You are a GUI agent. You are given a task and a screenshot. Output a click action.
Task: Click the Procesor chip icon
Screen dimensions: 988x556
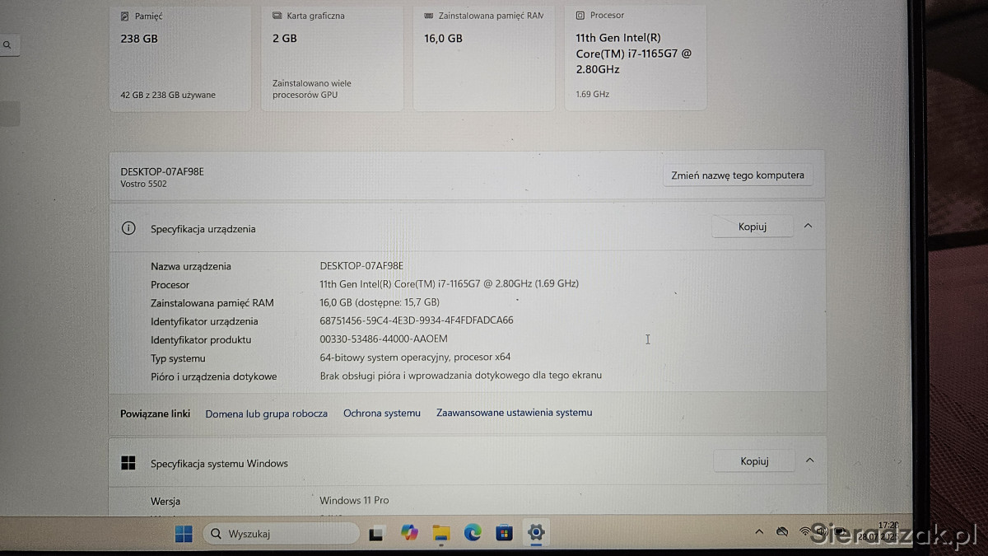(580, 16)
